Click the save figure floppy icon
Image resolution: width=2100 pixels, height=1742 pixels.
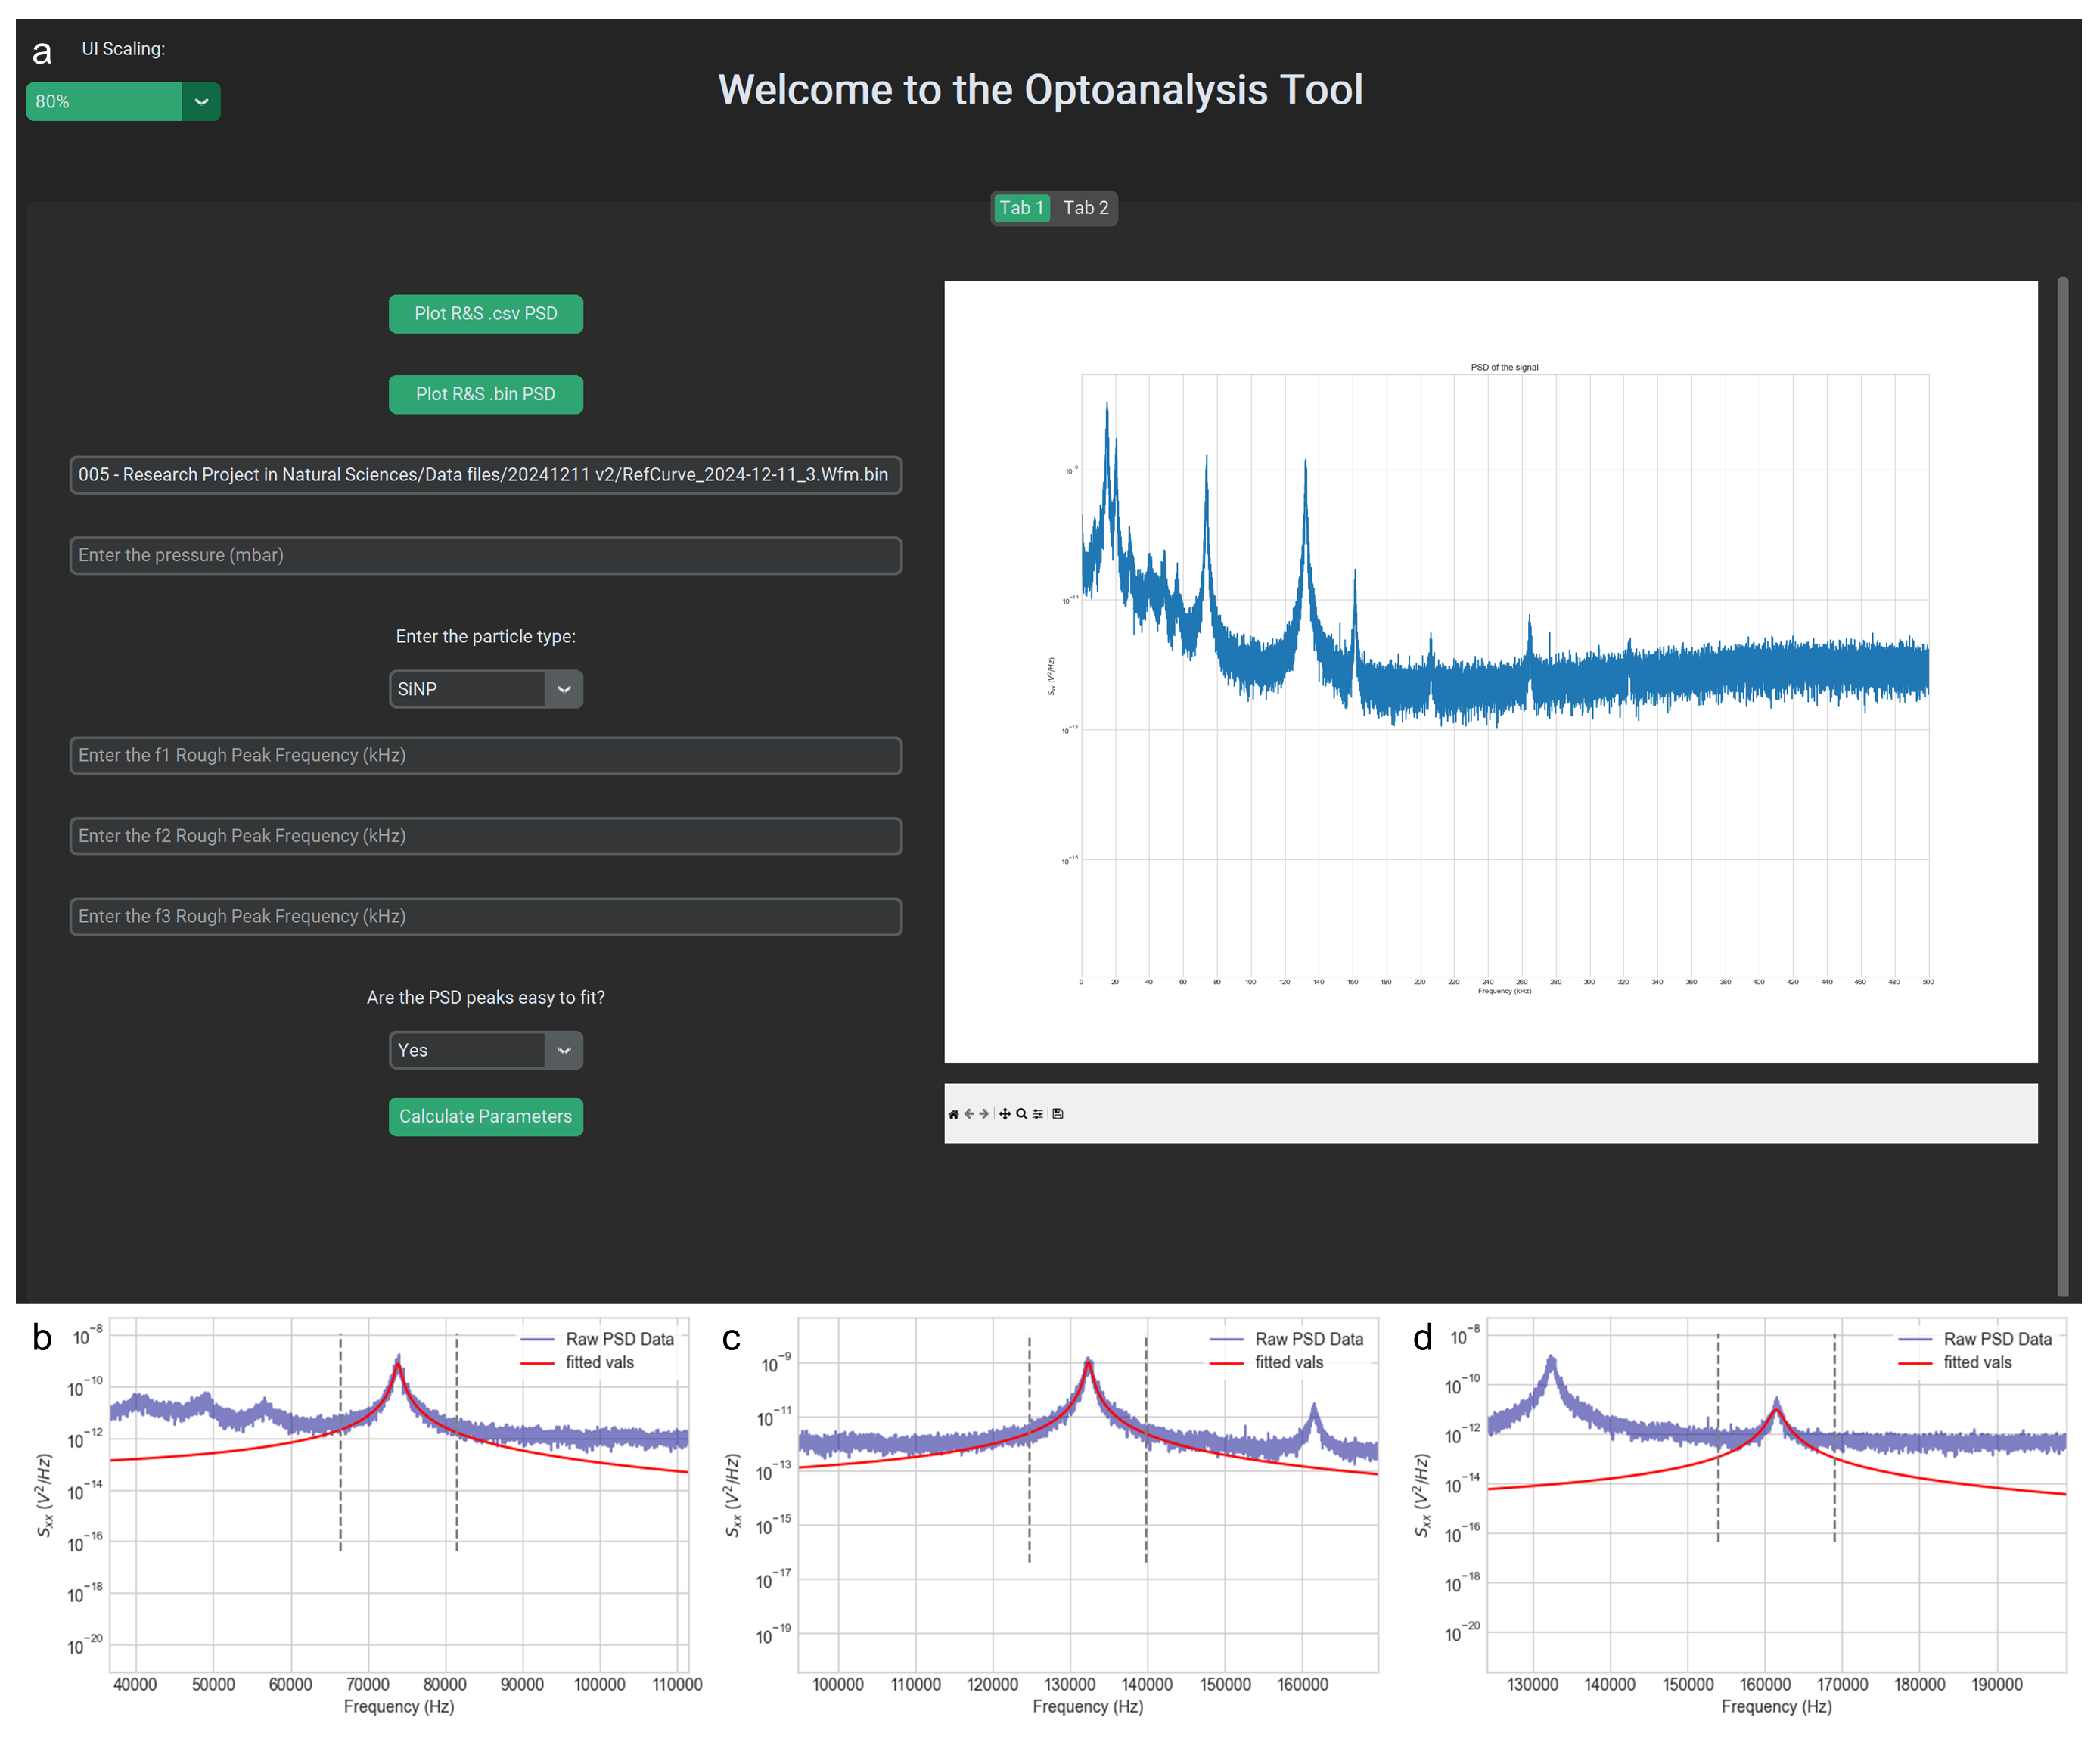pyautogui.click(x=1058, y=1114)
